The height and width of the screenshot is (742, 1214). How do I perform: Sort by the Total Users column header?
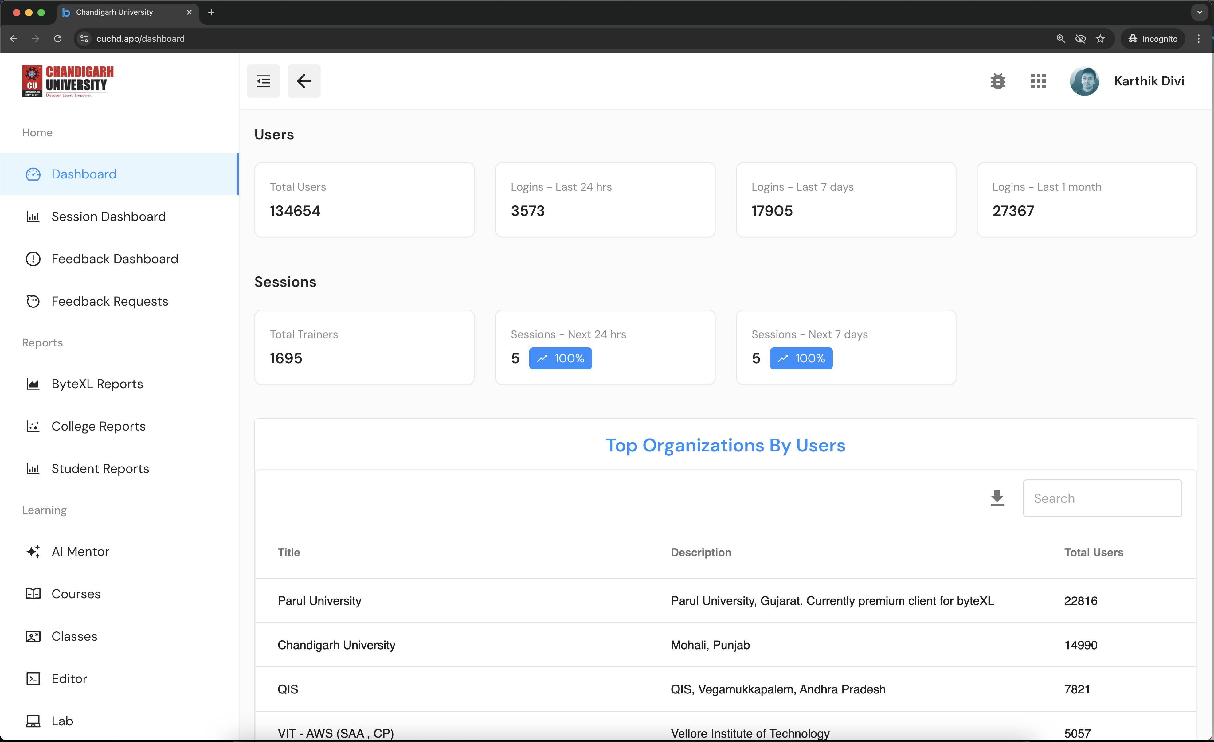pyautogui.click(x=1094, y=552)
